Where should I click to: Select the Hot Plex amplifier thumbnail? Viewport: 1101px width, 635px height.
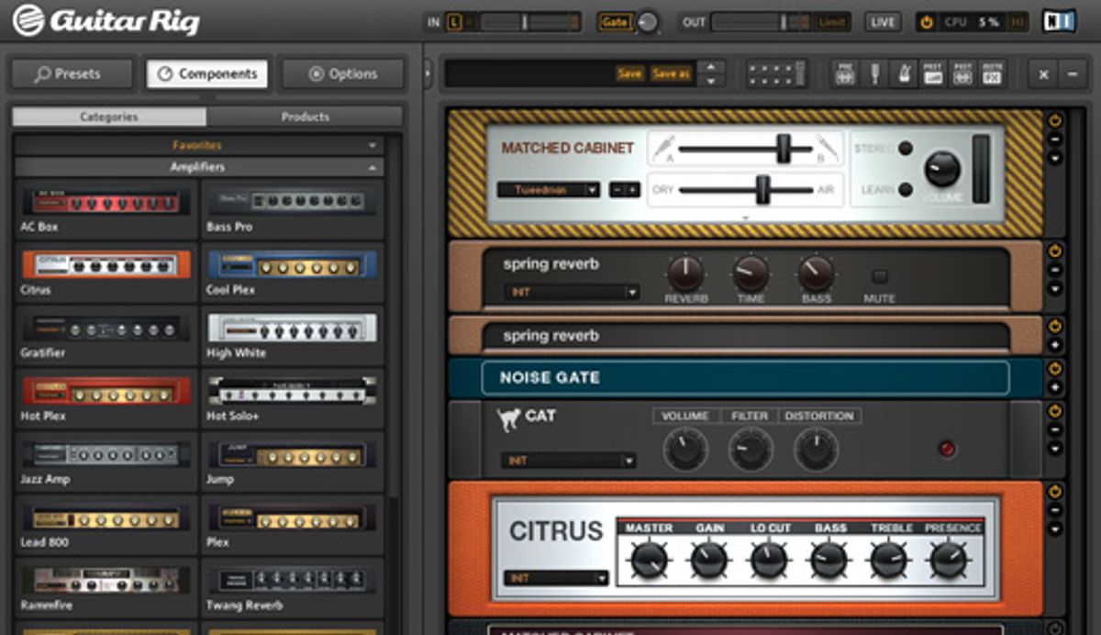(x=106, y=391)
